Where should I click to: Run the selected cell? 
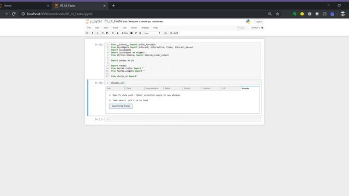[125, 33]
